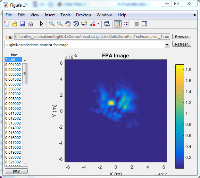Screen dimensions: 200x178
Task: Click the Print Figure icon
Action: (31, 24)
